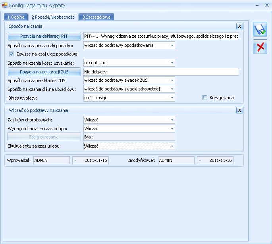Select the '2 Podatki/Nieobecności' tab
272x244 pixels.
click(x=53, y=17)
